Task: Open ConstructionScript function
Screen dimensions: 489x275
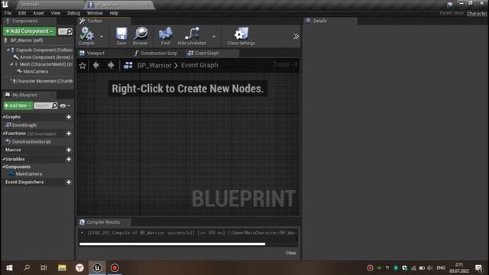Action: tap(31, 141)
